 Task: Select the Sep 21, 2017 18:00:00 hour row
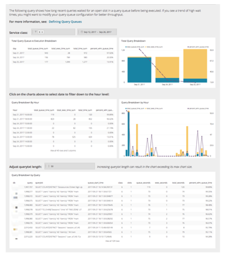(63, 119)
